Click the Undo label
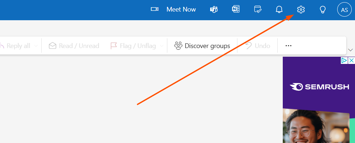This screenshot has width=355, height=143. pos(262,46)
